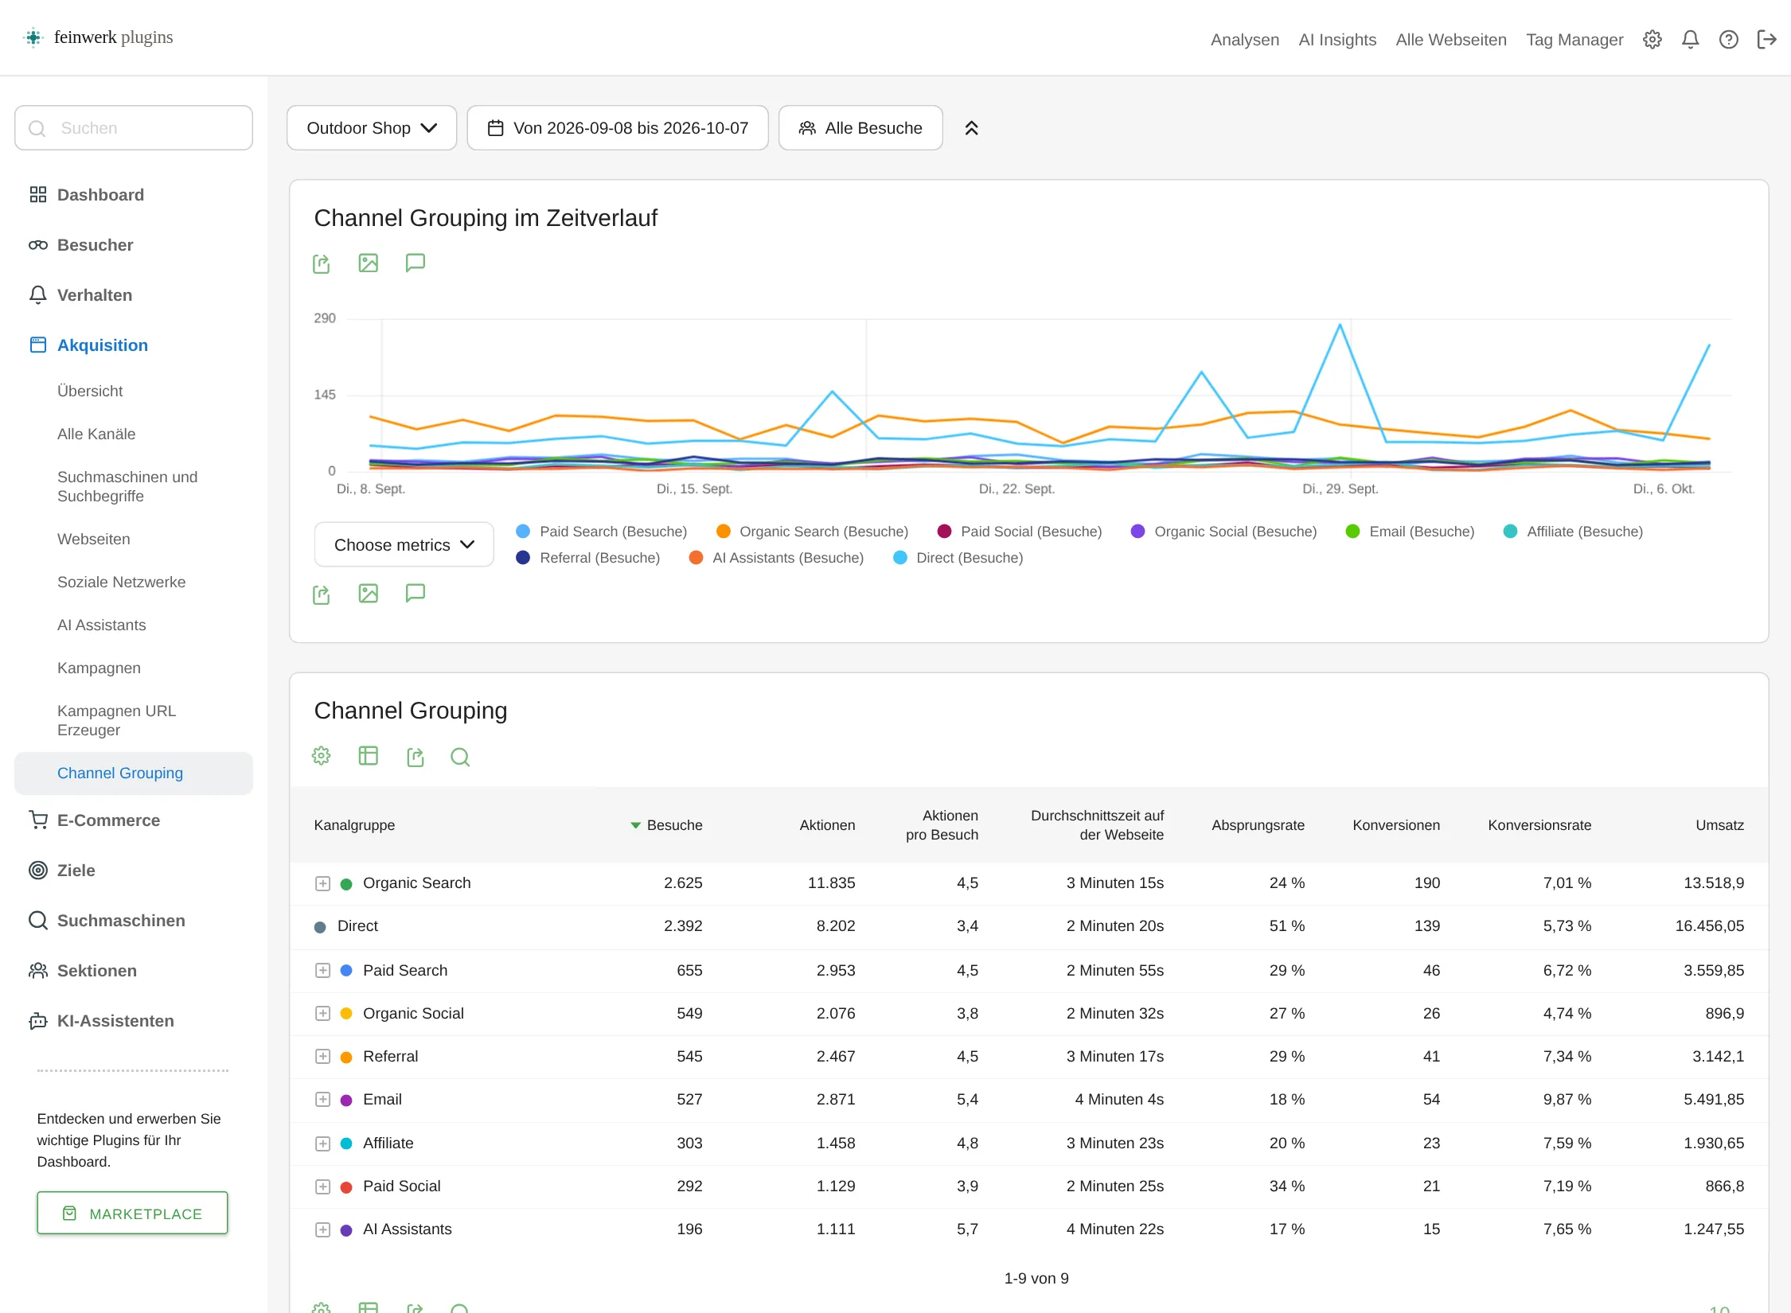The width and height of the screenshot is (1791, 1313).
Task: Search within Channel Grouping table icon
Action: tap(460, 756)
